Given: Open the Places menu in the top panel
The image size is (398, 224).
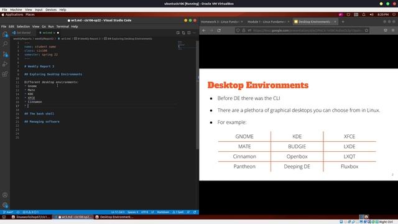Looking at the screenshot, I should 30,15.
